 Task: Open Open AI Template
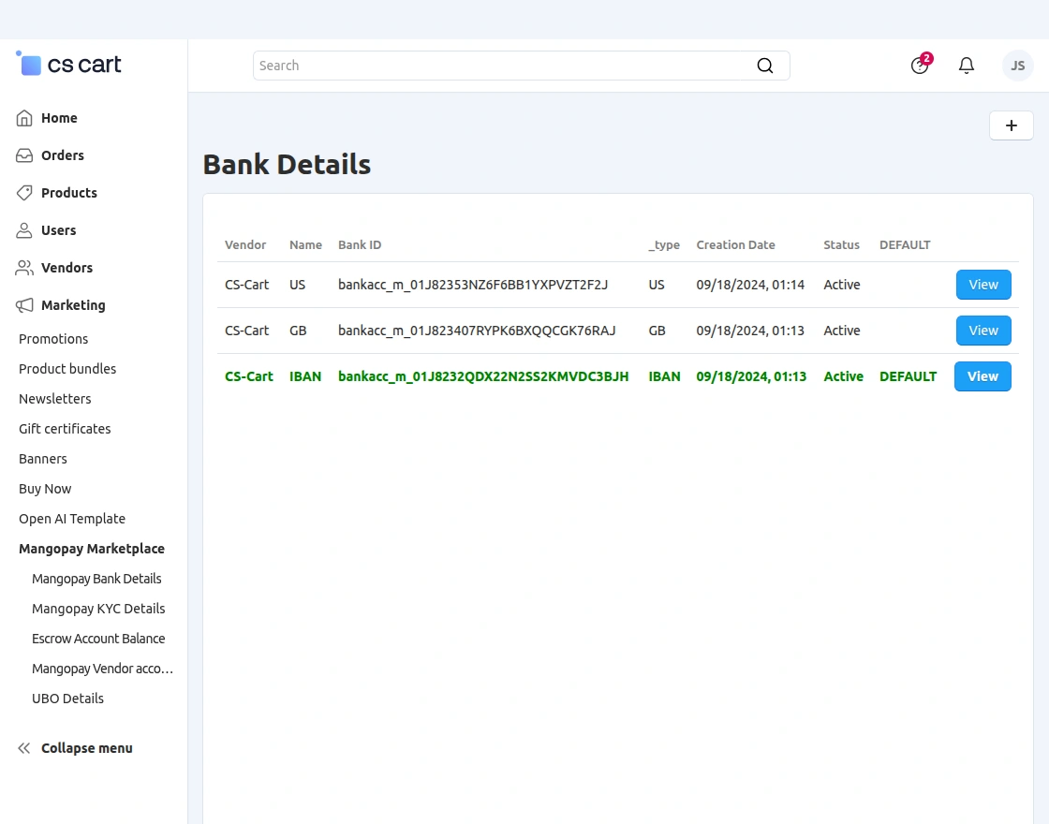(x=71, y=519)
